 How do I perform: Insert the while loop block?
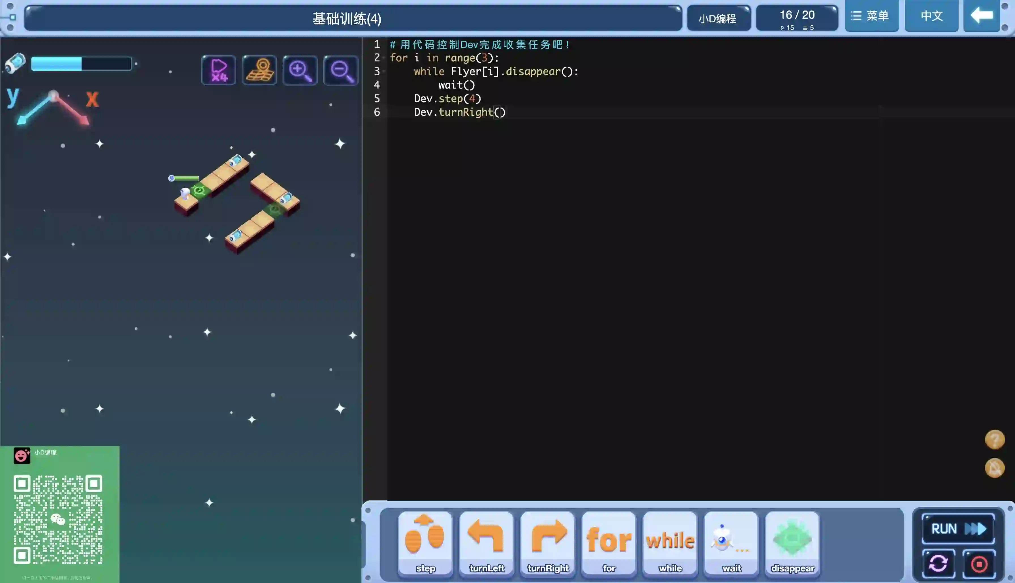pyautogui.click(x=670, y=543)
